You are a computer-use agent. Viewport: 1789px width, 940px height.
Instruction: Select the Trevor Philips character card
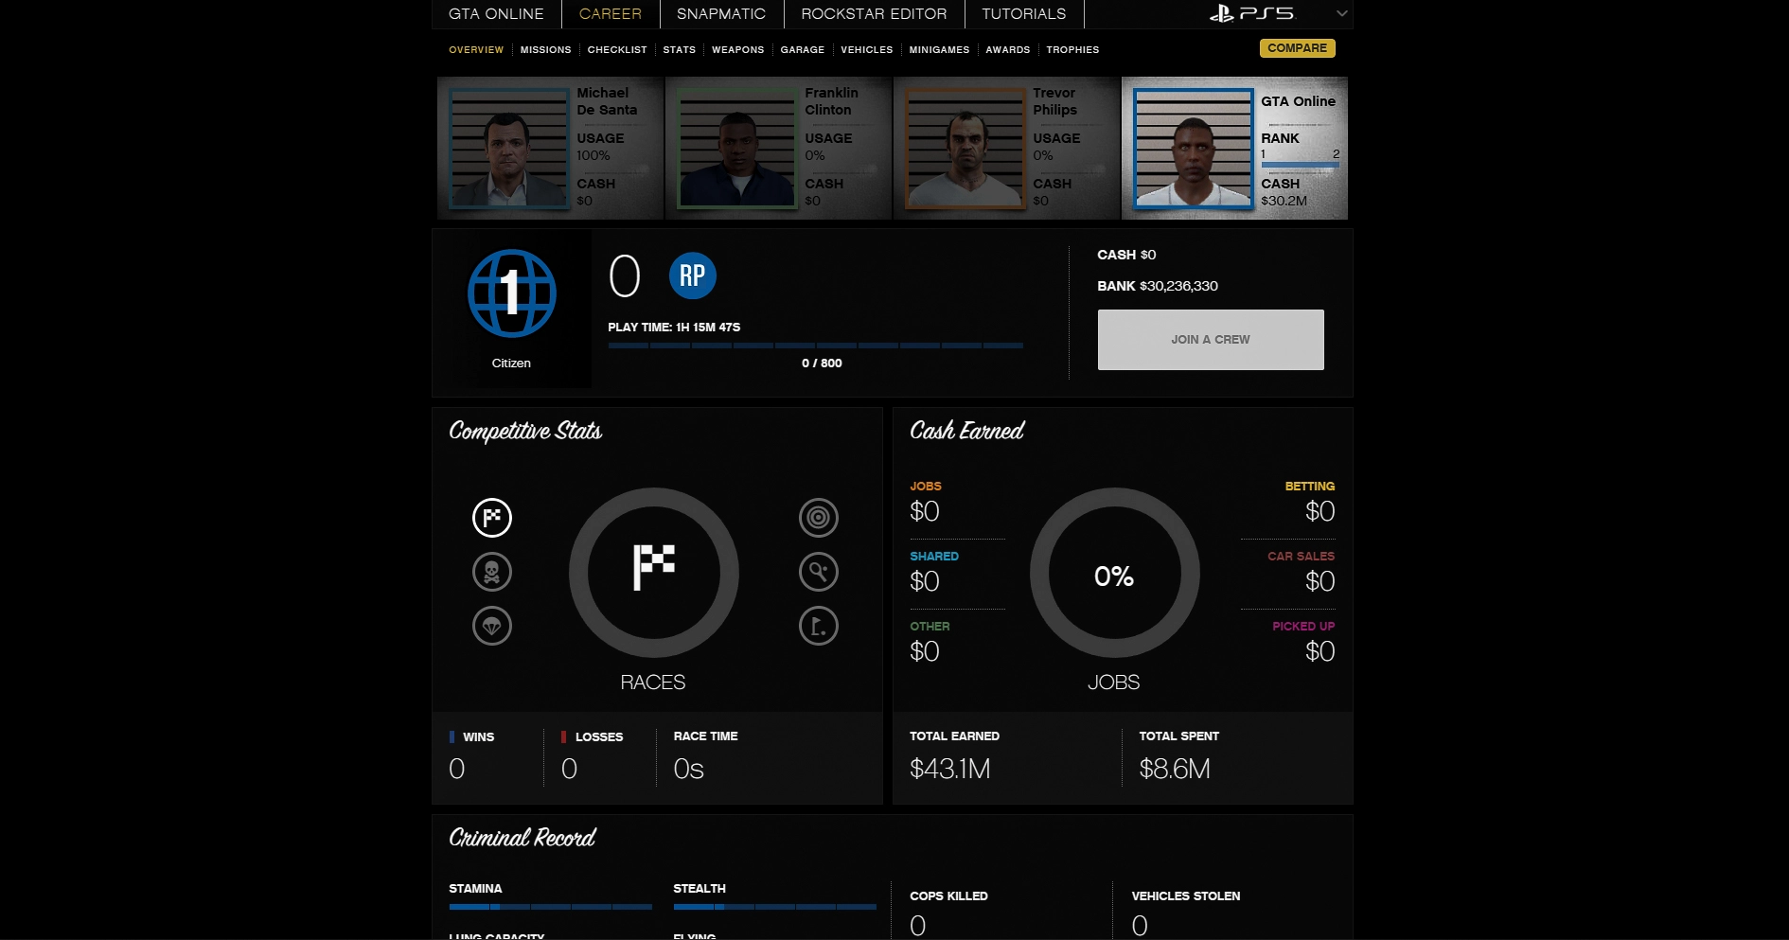[x=1007, y=149]
